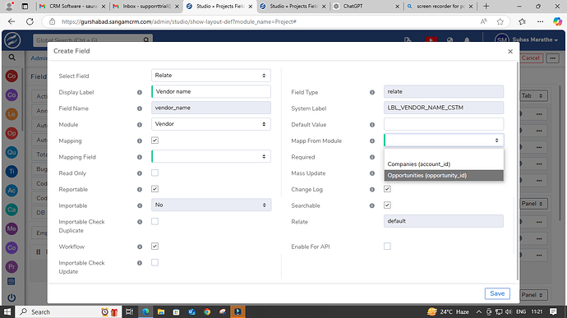Switch to ChatGPT browser tab

pos(366,6)
